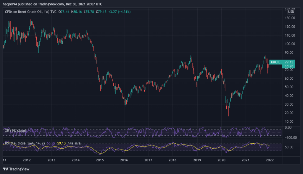Open the USD currency selector

[x=291, y=12]
